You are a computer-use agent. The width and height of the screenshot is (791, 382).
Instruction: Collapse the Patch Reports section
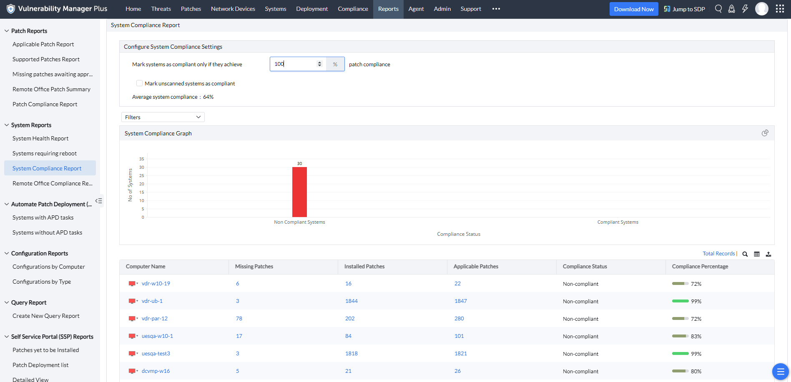[x=7, y=31]
